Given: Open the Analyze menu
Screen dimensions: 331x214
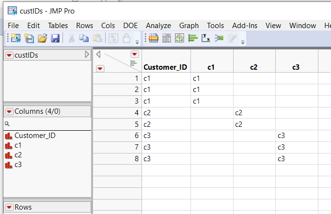Looking at the screenshot, I should pyautogui.click(x=158, y=25).
